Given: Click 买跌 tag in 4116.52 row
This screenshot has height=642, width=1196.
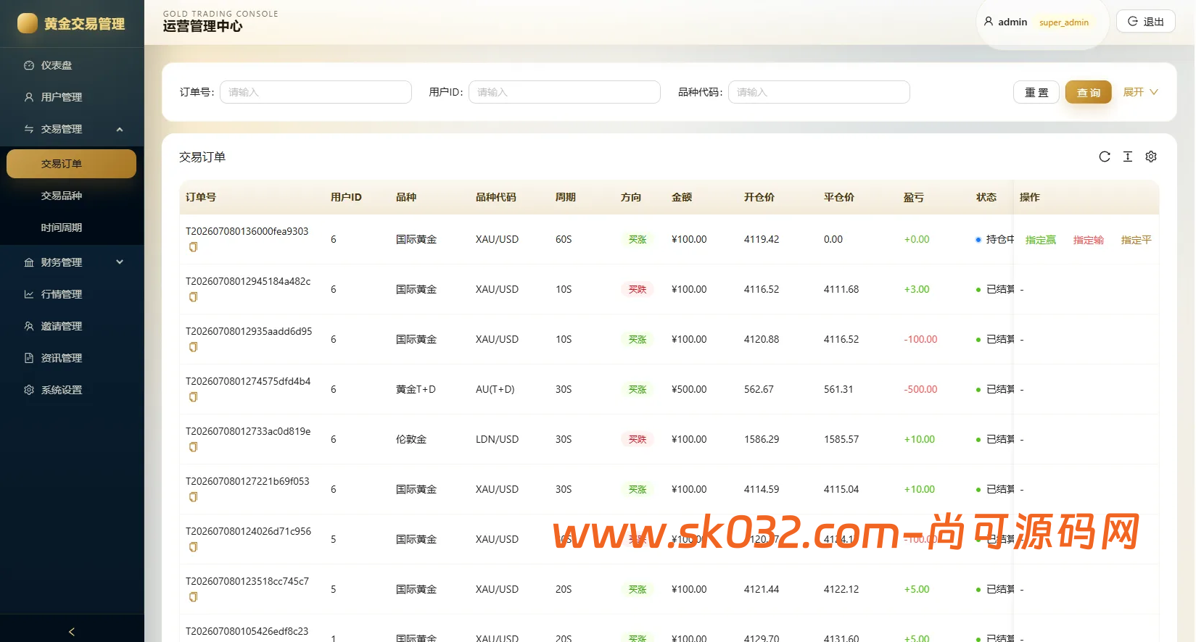Looking at the screenshot, I should tap(638, 289).
